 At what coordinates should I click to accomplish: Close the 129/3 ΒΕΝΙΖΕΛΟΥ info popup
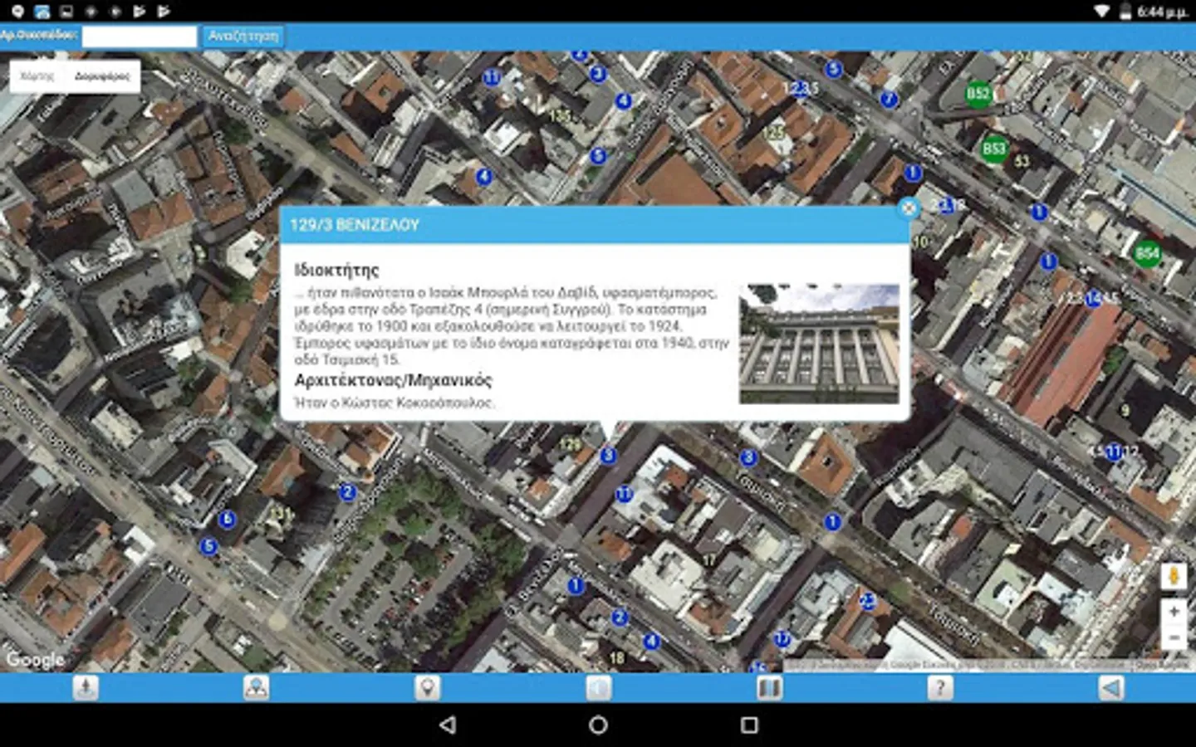[909, 208]
